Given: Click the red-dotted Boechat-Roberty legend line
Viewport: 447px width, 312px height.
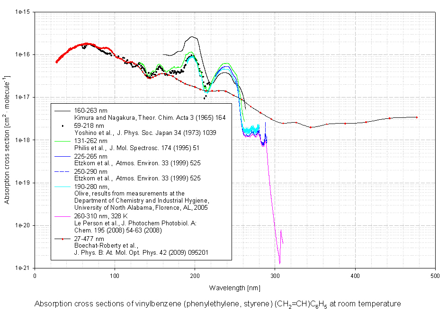Looking at the screenshot, I should [x=63, y=239].
